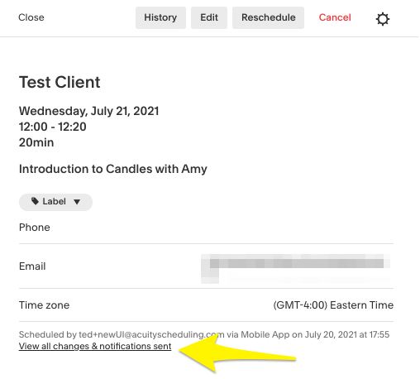This screenshot has width=420, height=379.
Task: Click Introduction to Candles with Amy
Action: coord(113,169)
